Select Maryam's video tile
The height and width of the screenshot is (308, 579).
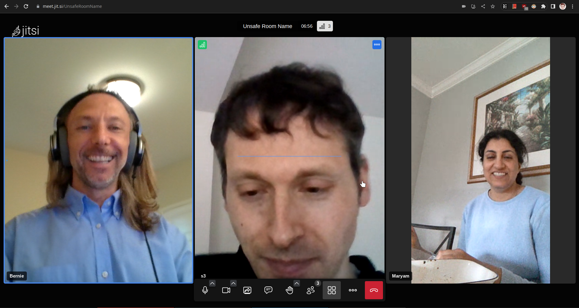pyautogui.click(x=481, y=160)
